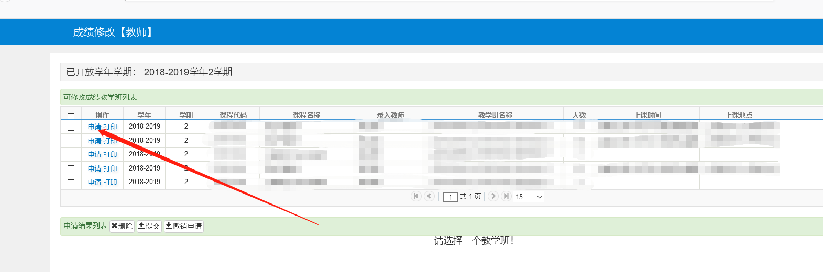Go to first page of class list
Screen dimensions: 823x272
[x=416, y=196]
